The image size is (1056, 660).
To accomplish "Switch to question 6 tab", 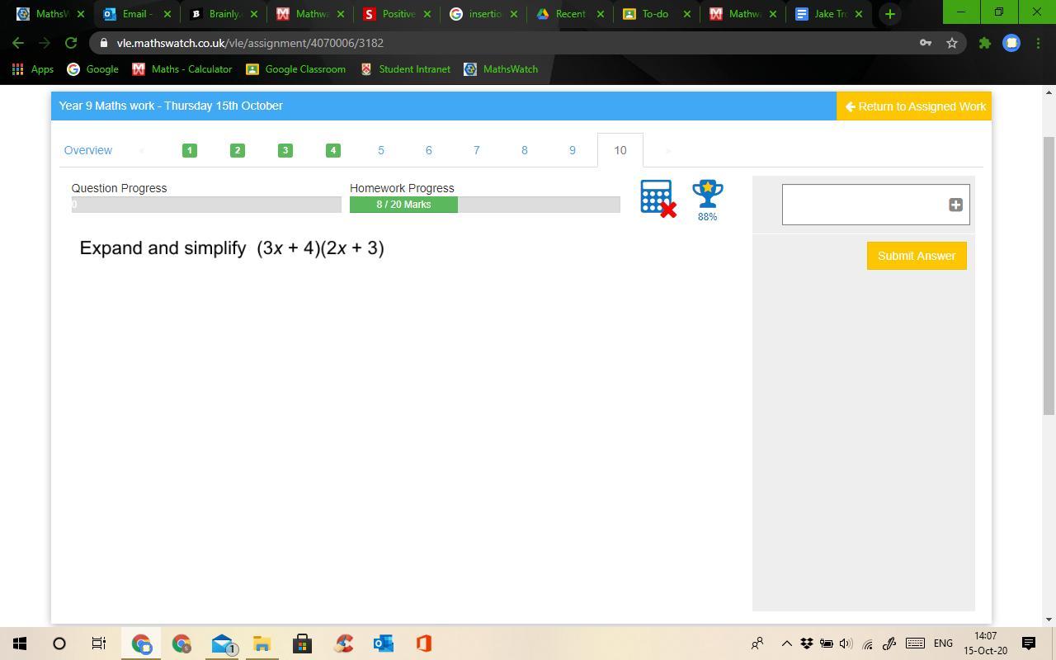I will coord(429,150).
